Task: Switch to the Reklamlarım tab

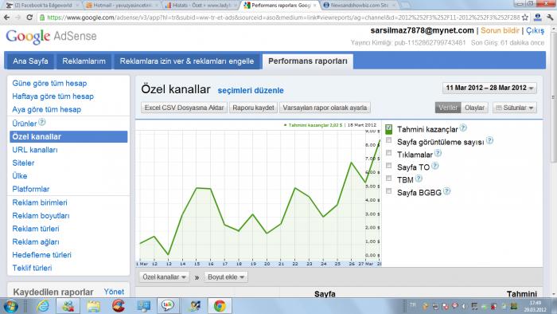Action: (x=84, y=61)
